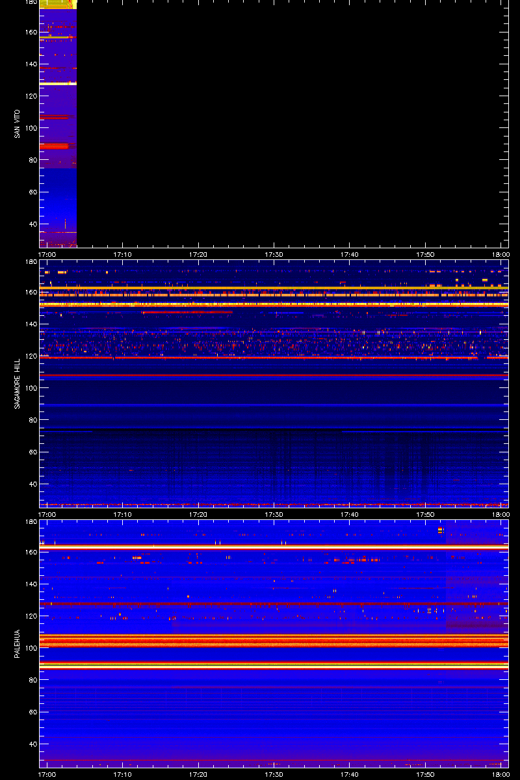Screen dimensions: 520x780
Task: Select the 17:00 label below San Vito panel
Action: pos(47,255)
